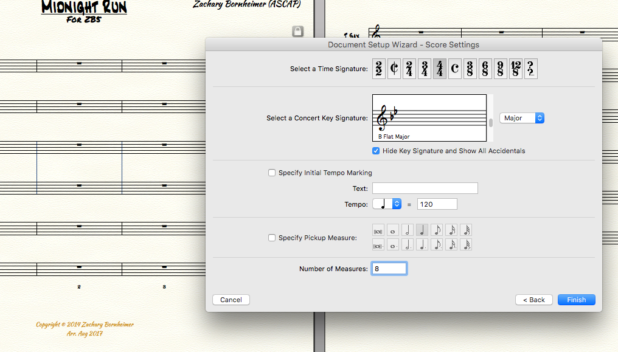618x352 pixels.
Task: Click the Number of Measures field
Action: tap(389, 269)
